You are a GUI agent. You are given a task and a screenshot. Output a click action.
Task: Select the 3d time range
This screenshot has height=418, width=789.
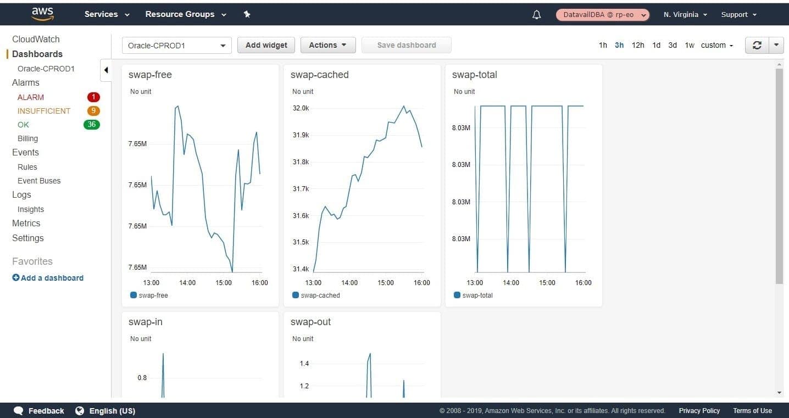[x=673, y=45]
